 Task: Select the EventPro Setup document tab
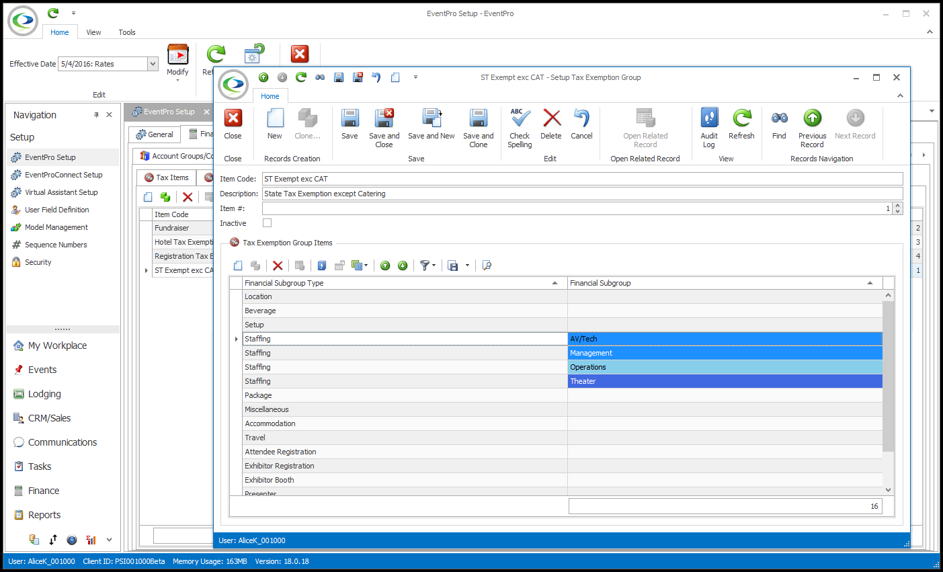click(169, 112)
